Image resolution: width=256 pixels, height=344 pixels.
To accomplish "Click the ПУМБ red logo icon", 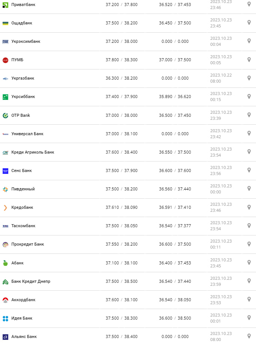I will click(5, 60).
